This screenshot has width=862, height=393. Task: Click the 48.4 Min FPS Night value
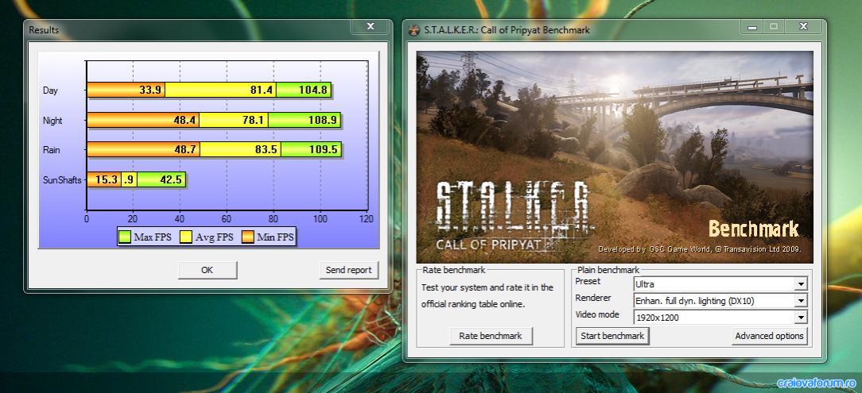pyautogui.click(x=184, y=120)
